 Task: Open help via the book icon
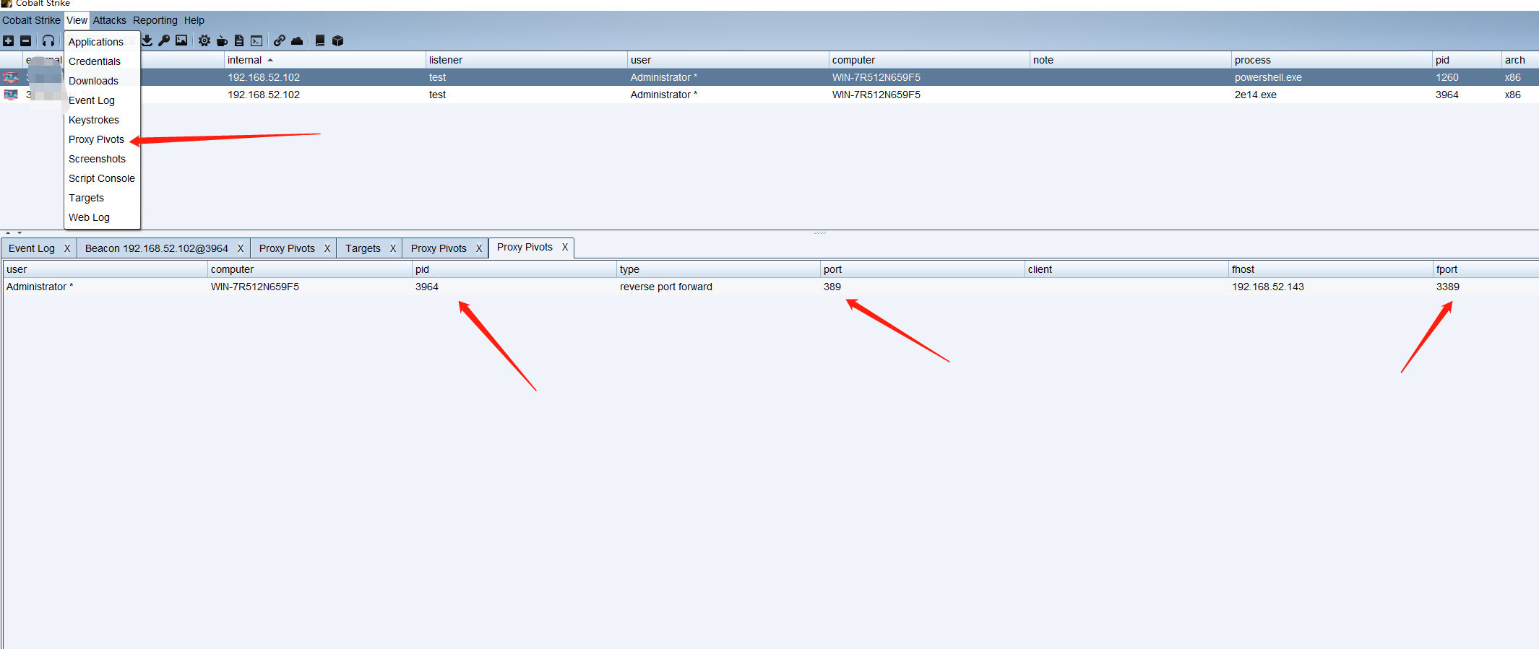click(x=320, y=40)
